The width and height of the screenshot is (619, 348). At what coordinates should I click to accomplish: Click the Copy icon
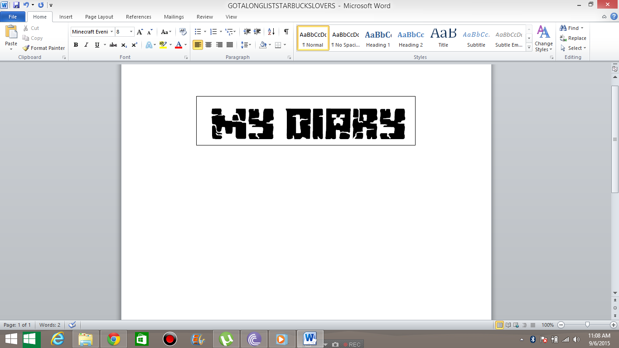click(25, 38)
